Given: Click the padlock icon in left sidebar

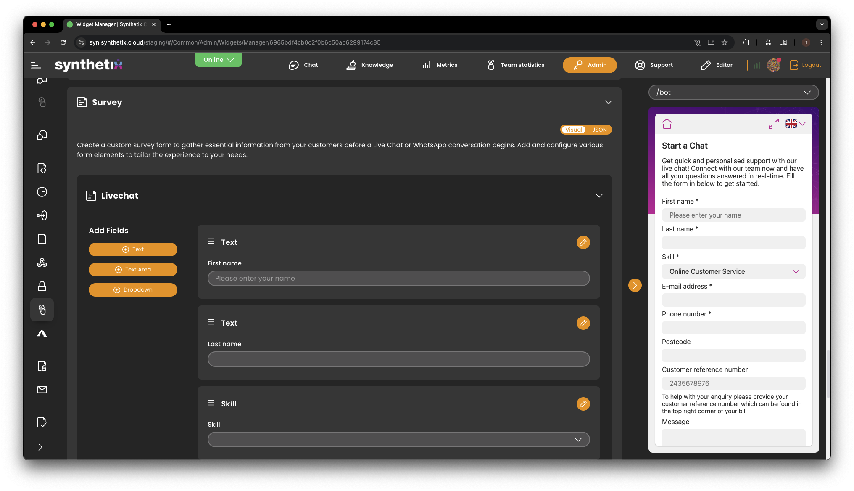Looking at the screenshot, I should click(42, 287).
